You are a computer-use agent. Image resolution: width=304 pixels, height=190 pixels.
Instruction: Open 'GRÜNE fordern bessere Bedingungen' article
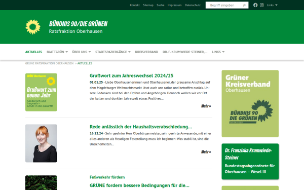pos(139,185)
